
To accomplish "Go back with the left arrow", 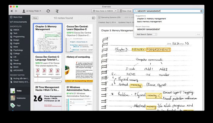I will point(12,11).
